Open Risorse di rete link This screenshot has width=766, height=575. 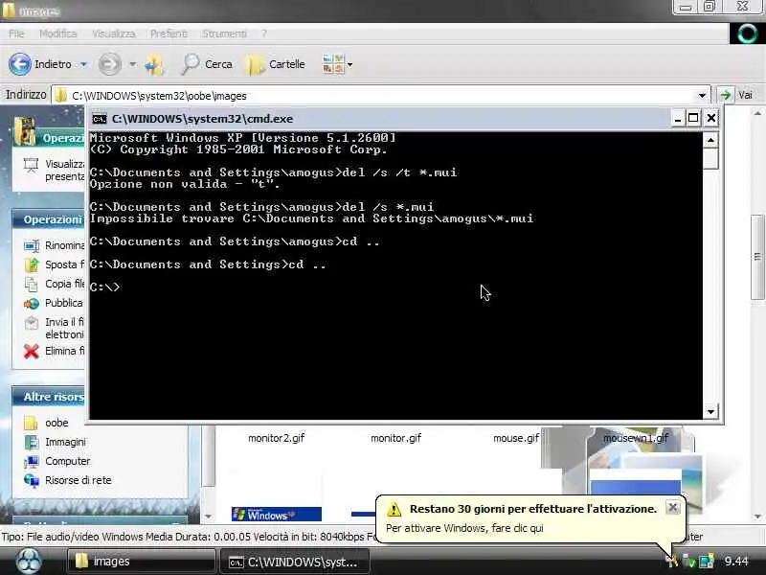(x=79, y=480)
